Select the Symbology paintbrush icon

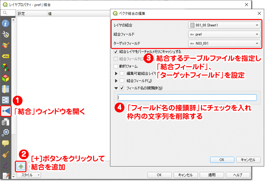5,46
